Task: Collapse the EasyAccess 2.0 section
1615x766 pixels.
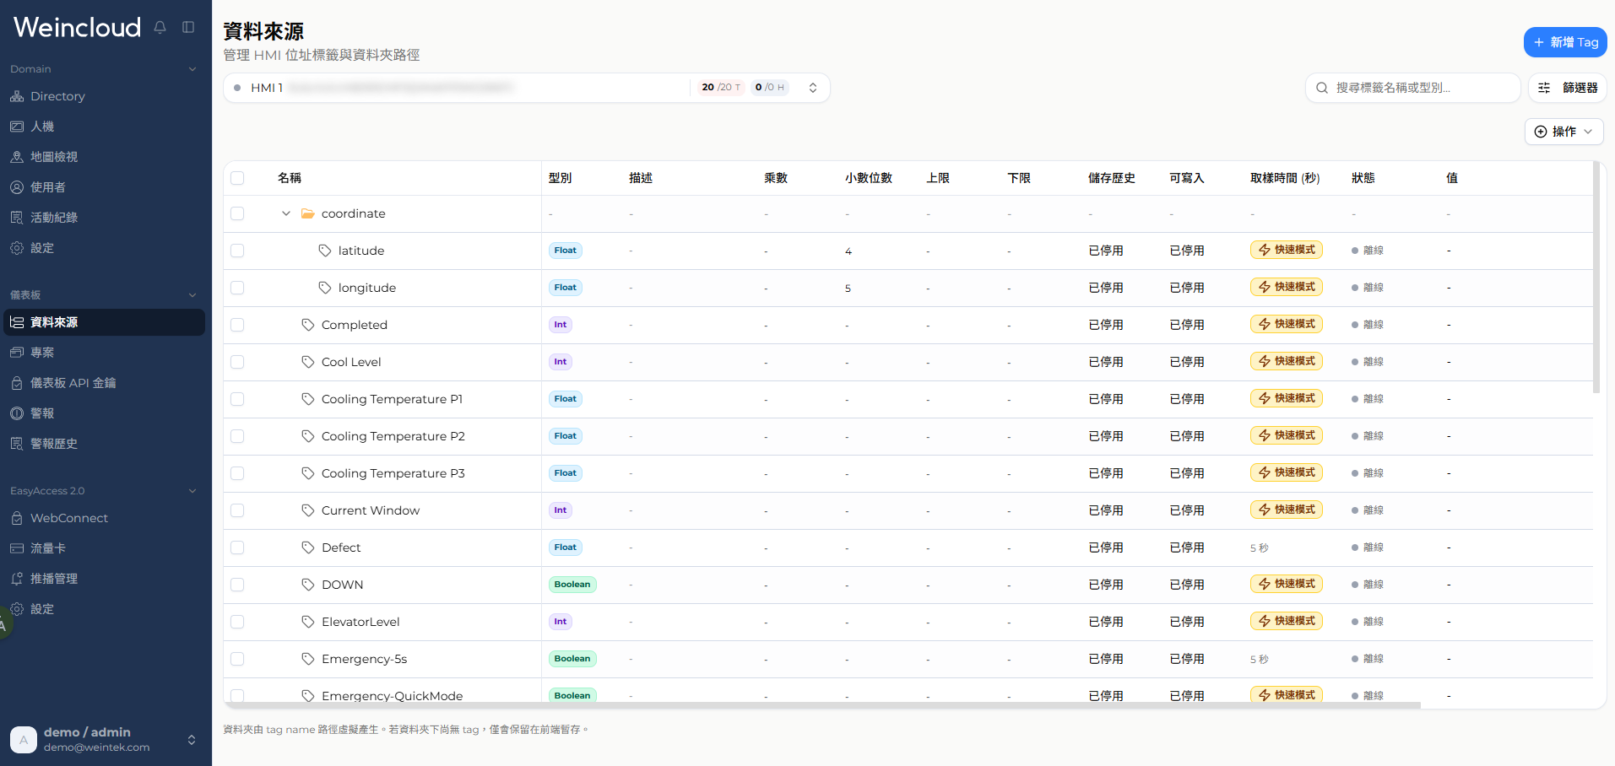Action: tap(192, 491)
